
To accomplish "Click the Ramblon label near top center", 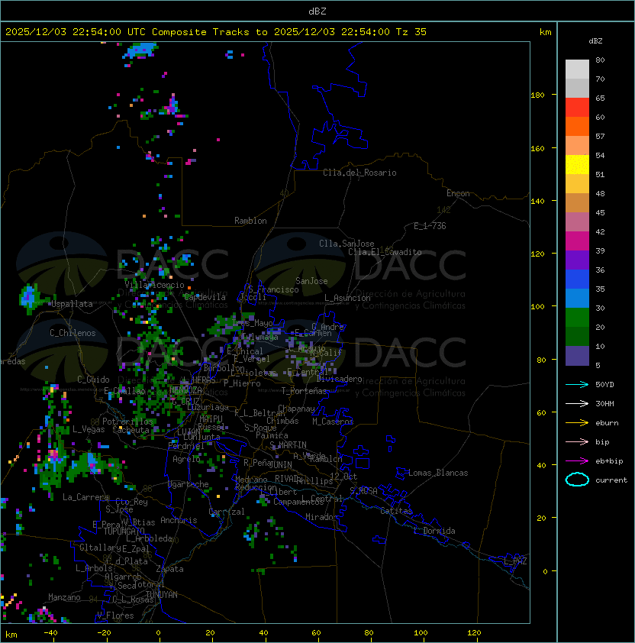I will tap(250, 221).
